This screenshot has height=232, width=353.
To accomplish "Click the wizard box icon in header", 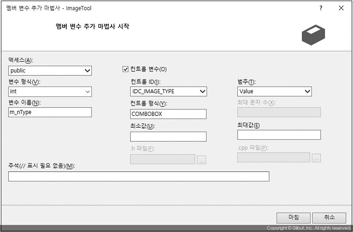I will [x=313, y=35].
